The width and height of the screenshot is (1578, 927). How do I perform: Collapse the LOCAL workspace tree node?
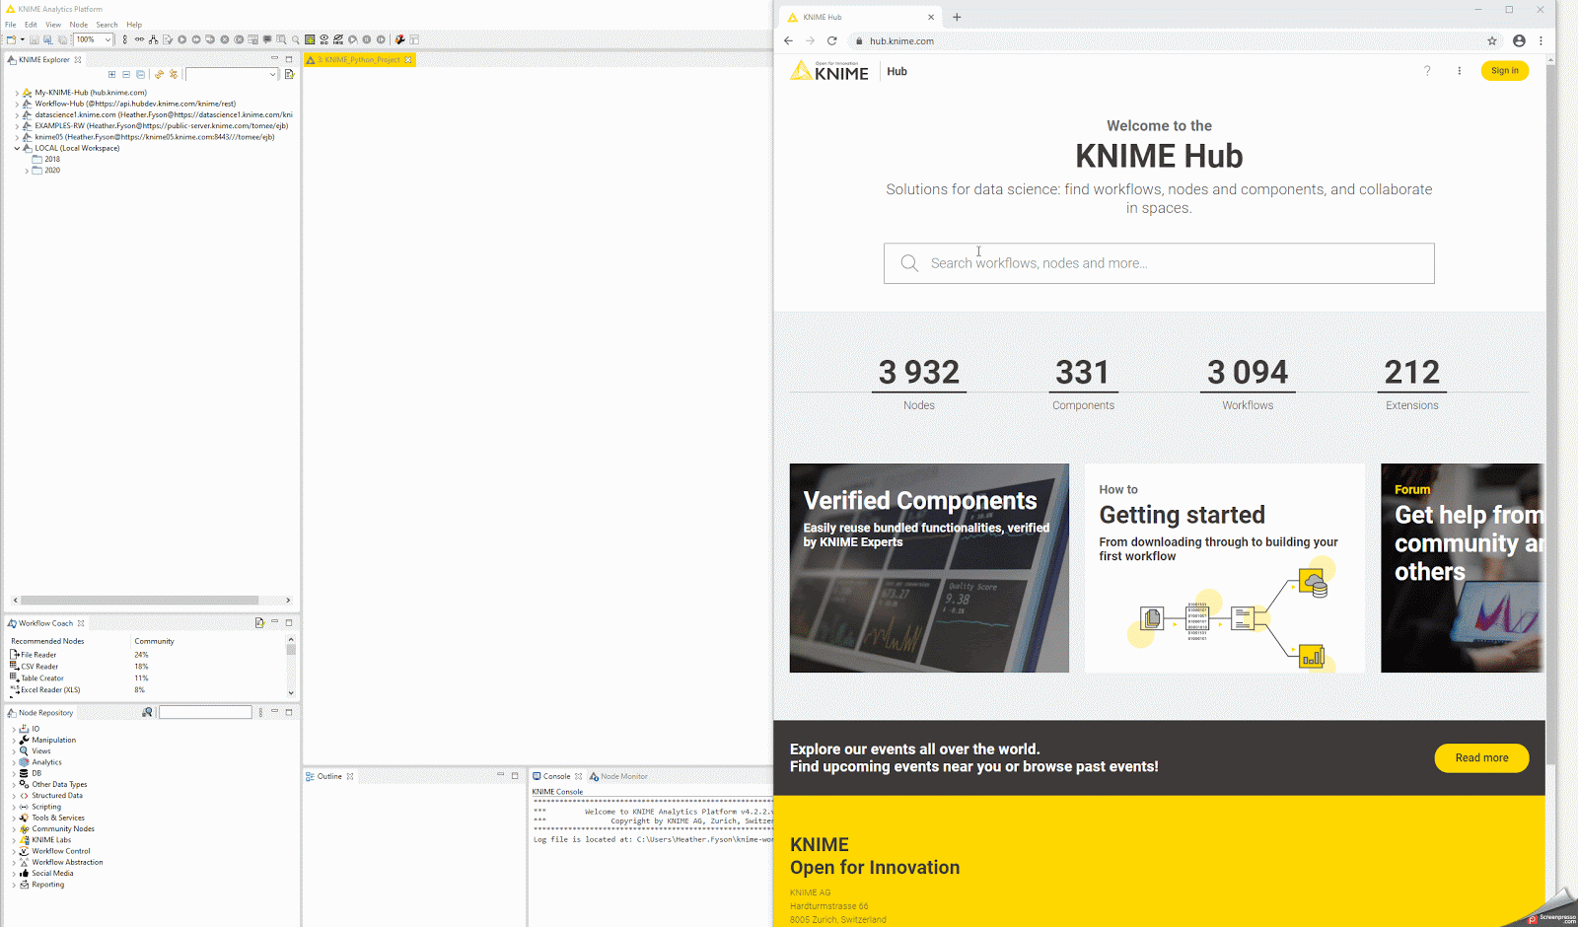click(x=17, y=148)
